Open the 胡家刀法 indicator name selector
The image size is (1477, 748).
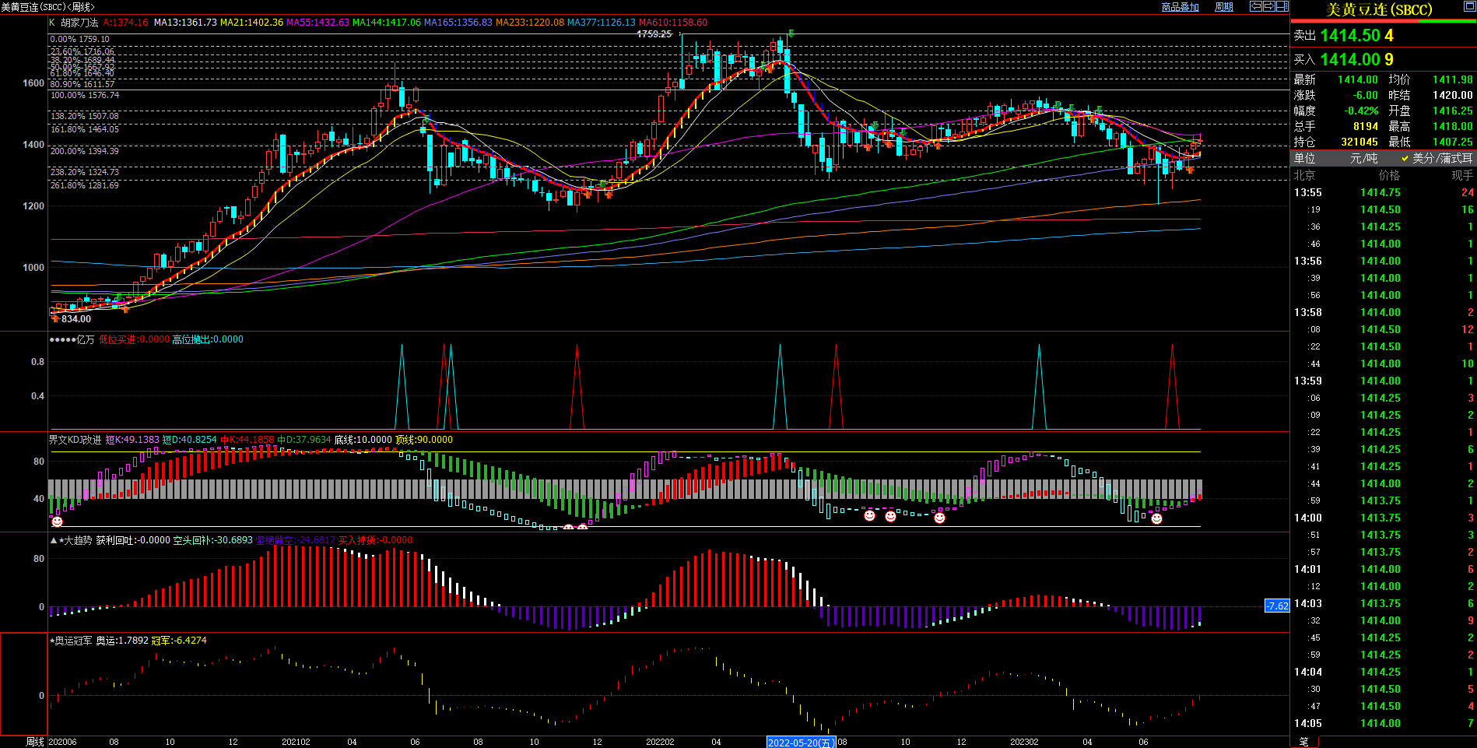click(79, 23)
